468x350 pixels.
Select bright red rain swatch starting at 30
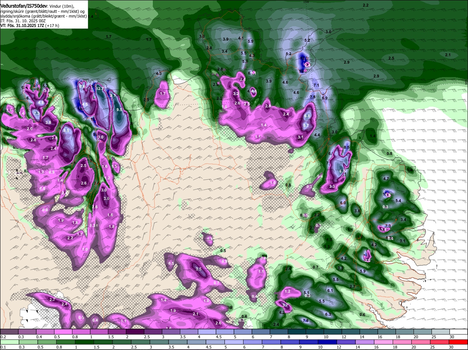click(x=459, y=342)
